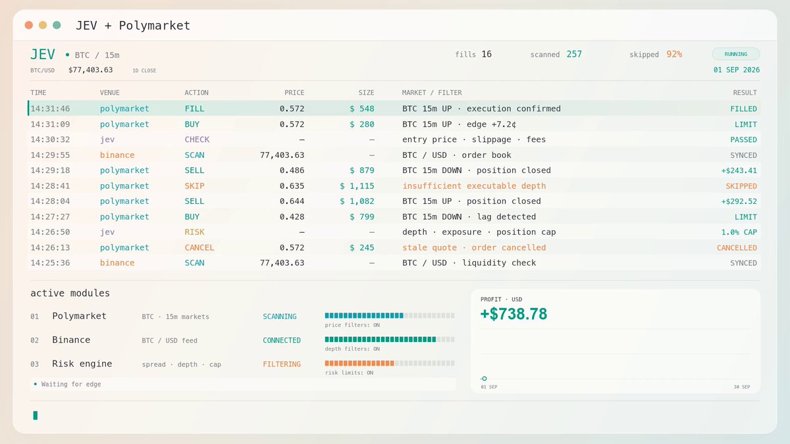
Task: Click the SKIPPED result
Action: [741, 186]
